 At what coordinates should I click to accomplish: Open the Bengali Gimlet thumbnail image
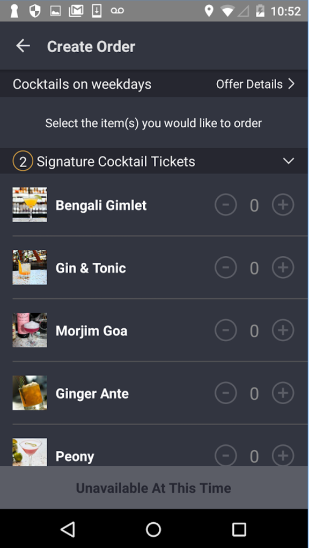pos(30,205)
